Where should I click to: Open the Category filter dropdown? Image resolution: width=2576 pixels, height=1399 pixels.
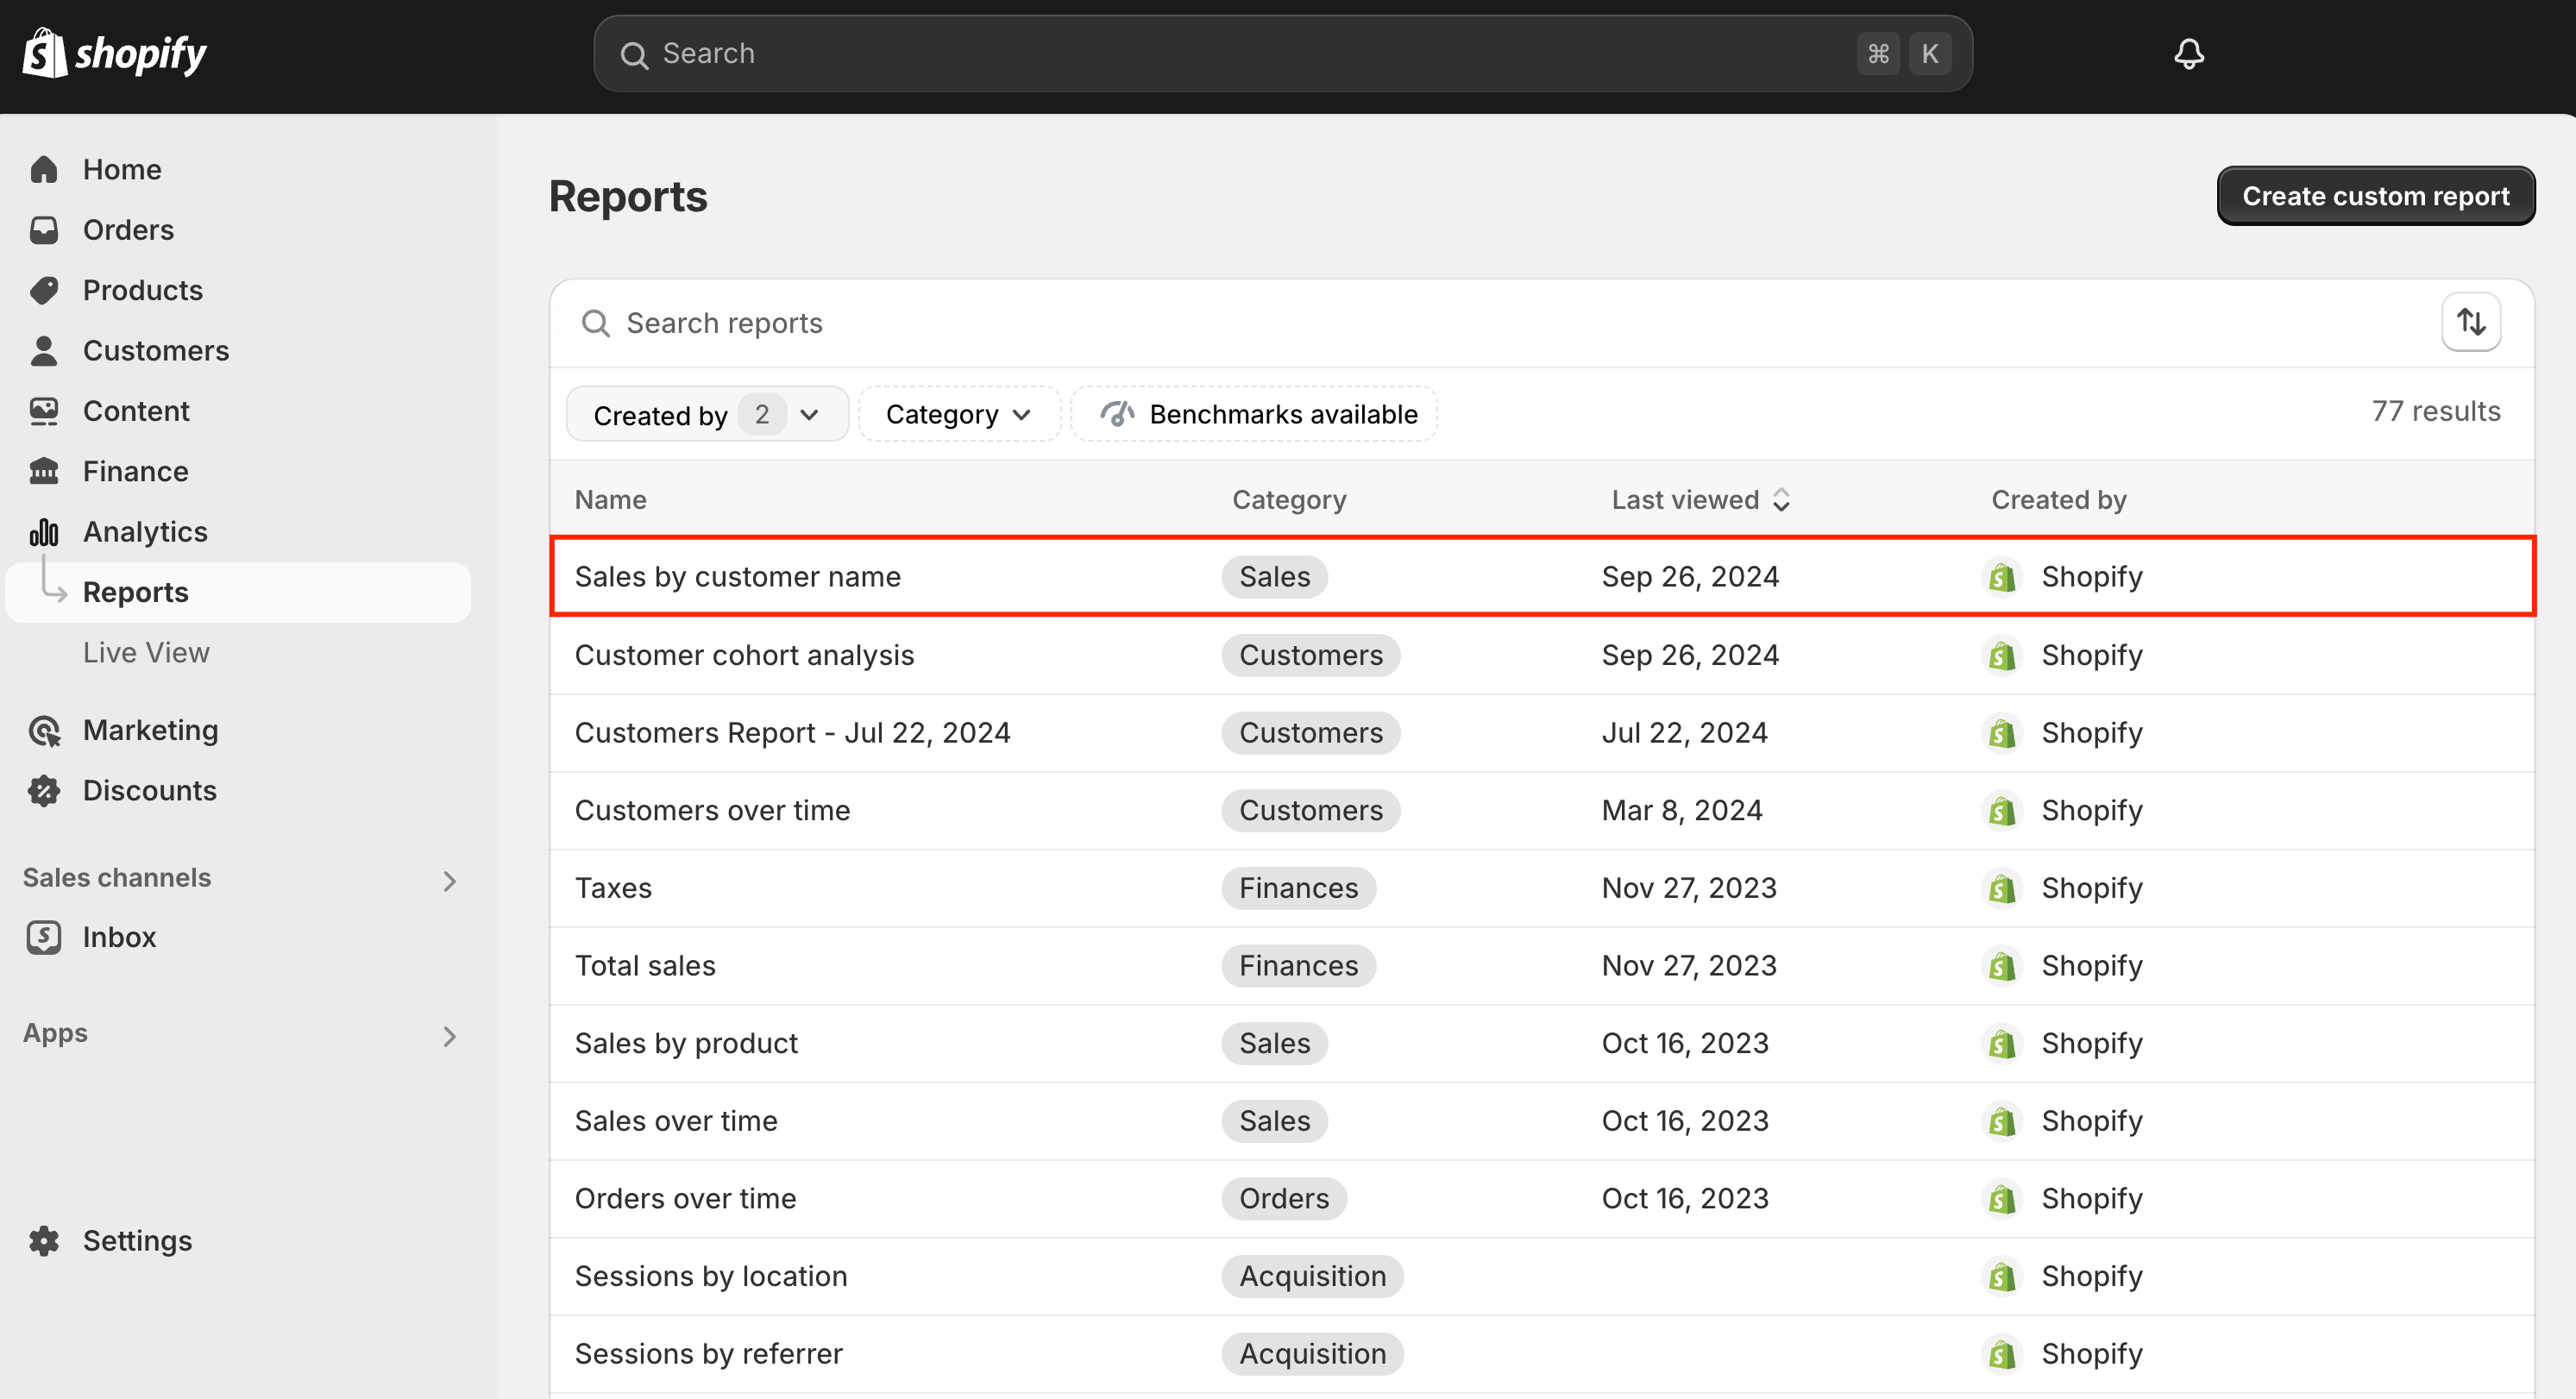tap(958, 414)
